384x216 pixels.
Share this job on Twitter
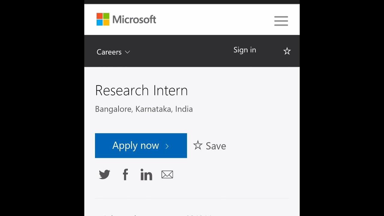[x=104, y=175]
